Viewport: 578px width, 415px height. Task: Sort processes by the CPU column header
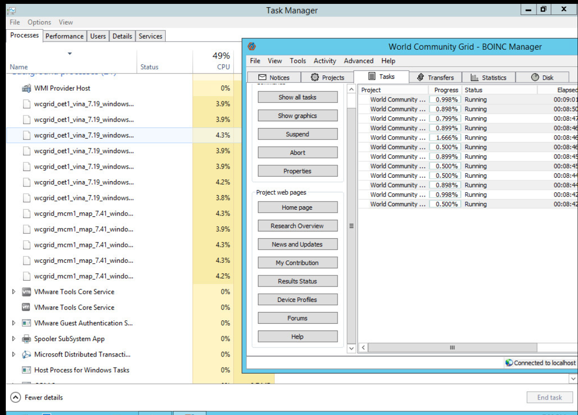click(213, 61)
